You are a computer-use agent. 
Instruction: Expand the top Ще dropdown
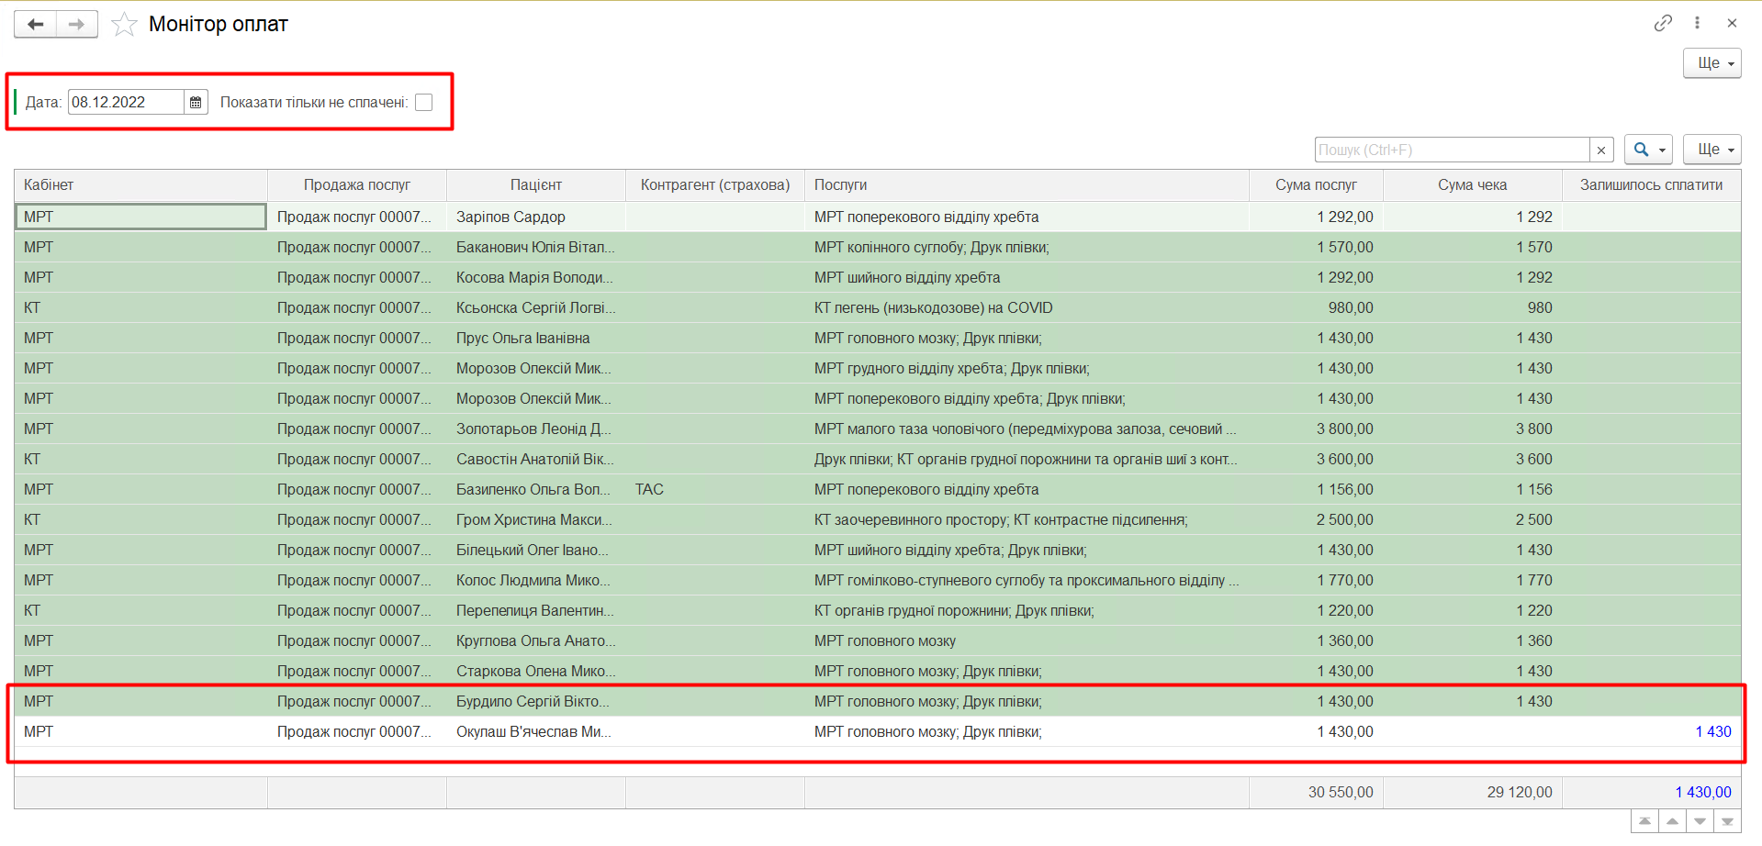[1711, 63]
